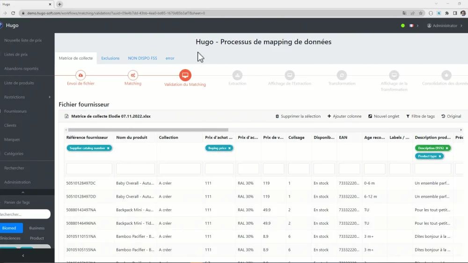Switch to the error tab

click(170, 58)
